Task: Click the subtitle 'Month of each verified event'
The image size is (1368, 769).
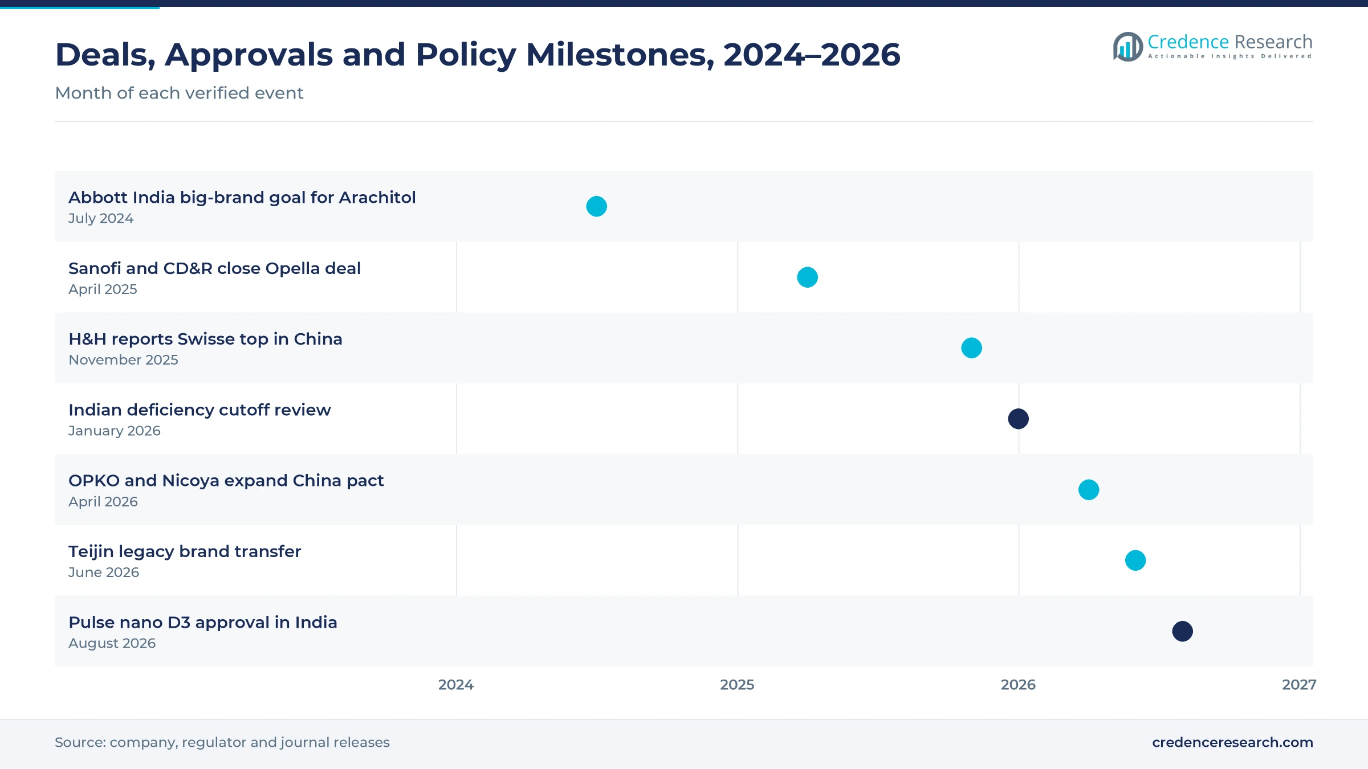Action: [x=179, y=93]
